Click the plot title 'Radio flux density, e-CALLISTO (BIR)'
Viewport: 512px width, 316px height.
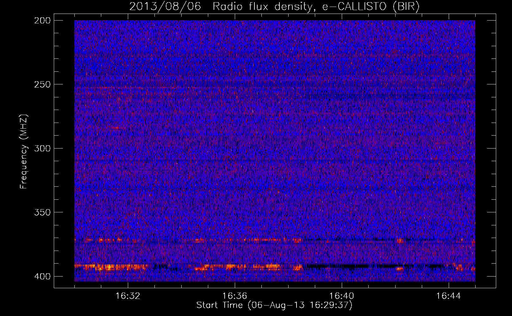click(316, 7)
